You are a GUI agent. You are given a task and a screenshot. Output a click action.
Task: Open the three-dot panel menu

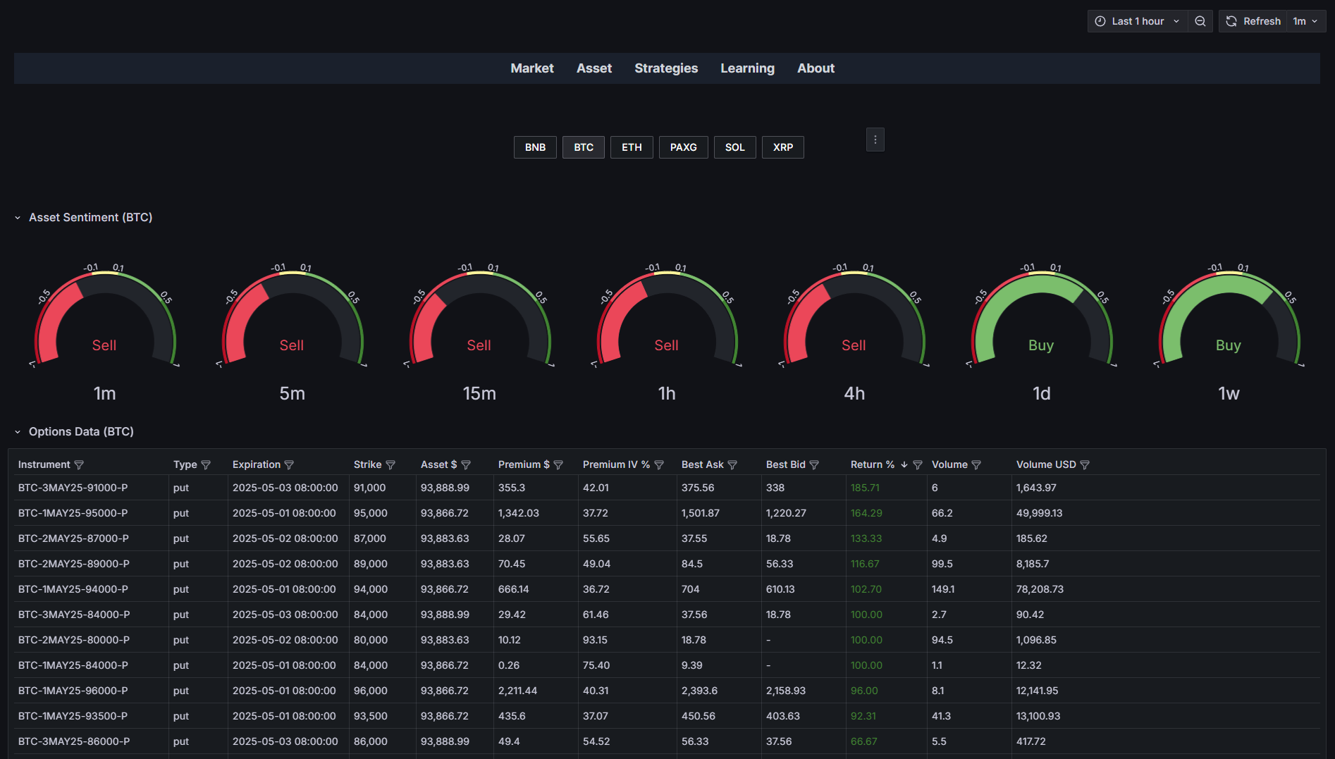pos(875,140)
